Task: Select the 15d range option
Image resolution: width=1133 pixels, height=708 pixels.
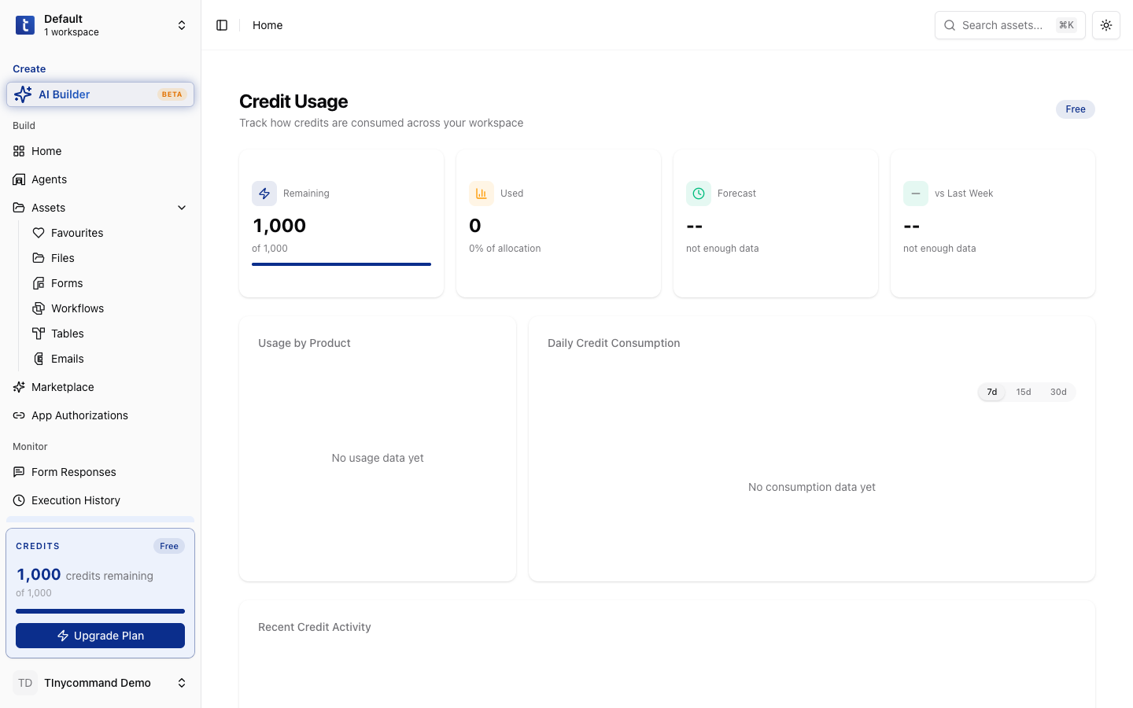Action: coord(1024,392)
